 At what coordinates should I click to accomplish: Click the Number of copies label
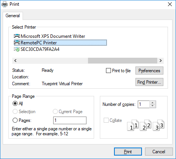(x=119, y=104)
